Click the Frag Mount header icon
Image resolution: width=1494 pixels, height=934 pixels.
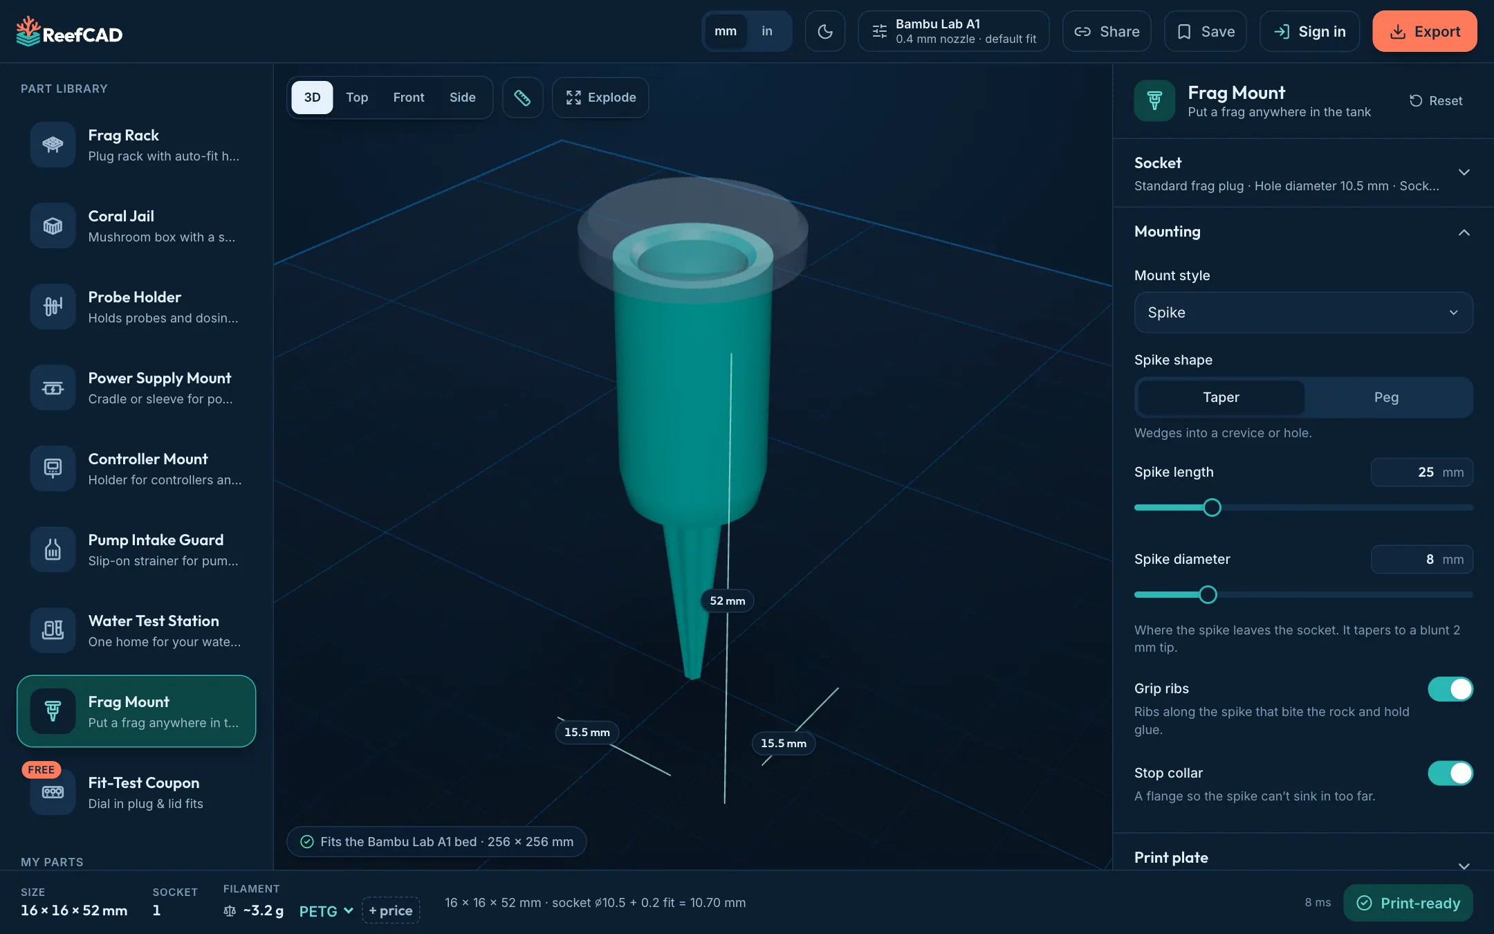pos(1154,101)
